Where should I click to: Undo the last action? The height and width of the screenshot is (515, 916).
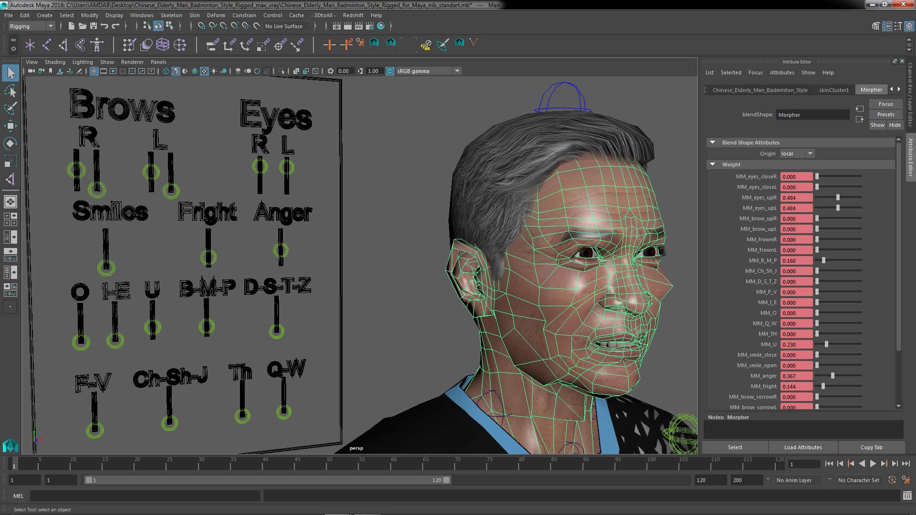click(x=104, y=26)
